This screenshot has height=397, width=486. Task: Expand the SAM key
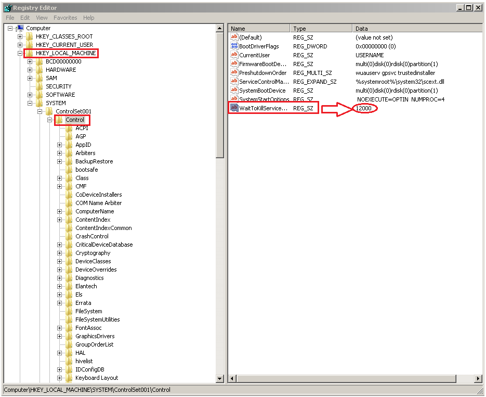(30, 78)
